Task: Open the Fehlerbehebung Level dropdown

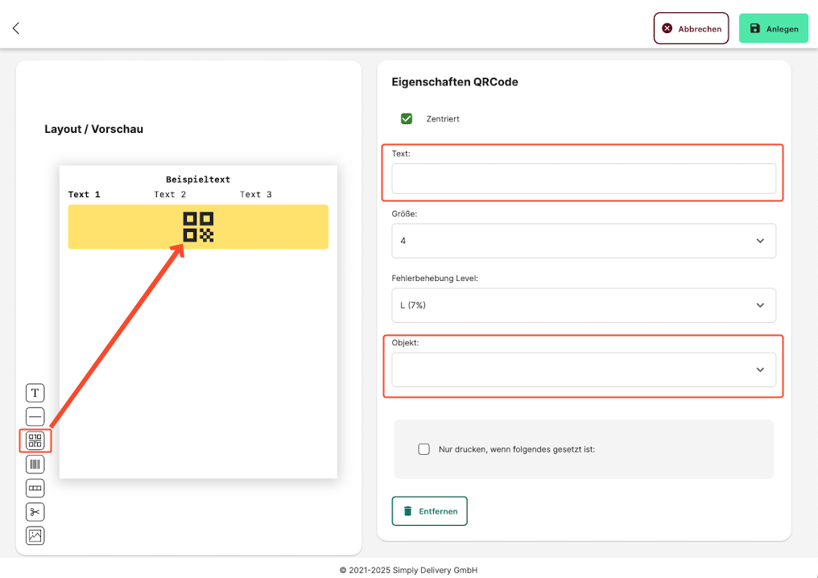Action: tap(584, 305)
